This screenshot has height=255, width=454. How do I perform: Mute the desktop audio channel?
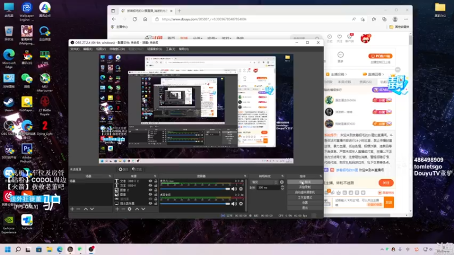pos(234,203)
